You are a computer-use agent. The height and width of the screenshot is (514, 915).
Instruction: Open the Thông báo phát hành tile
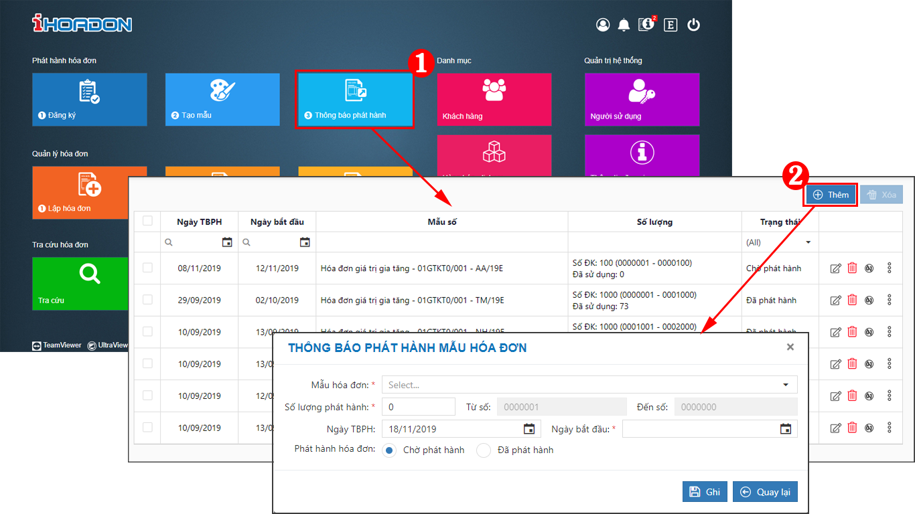354,99
